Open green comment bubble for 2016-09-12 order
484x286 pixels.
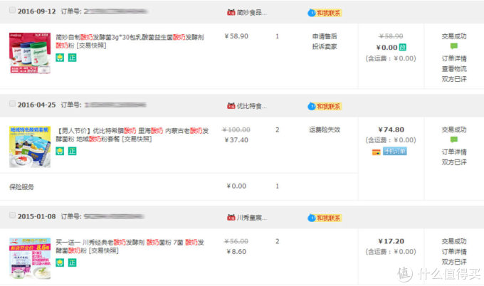pyautogui.click(x=454, y=46)
